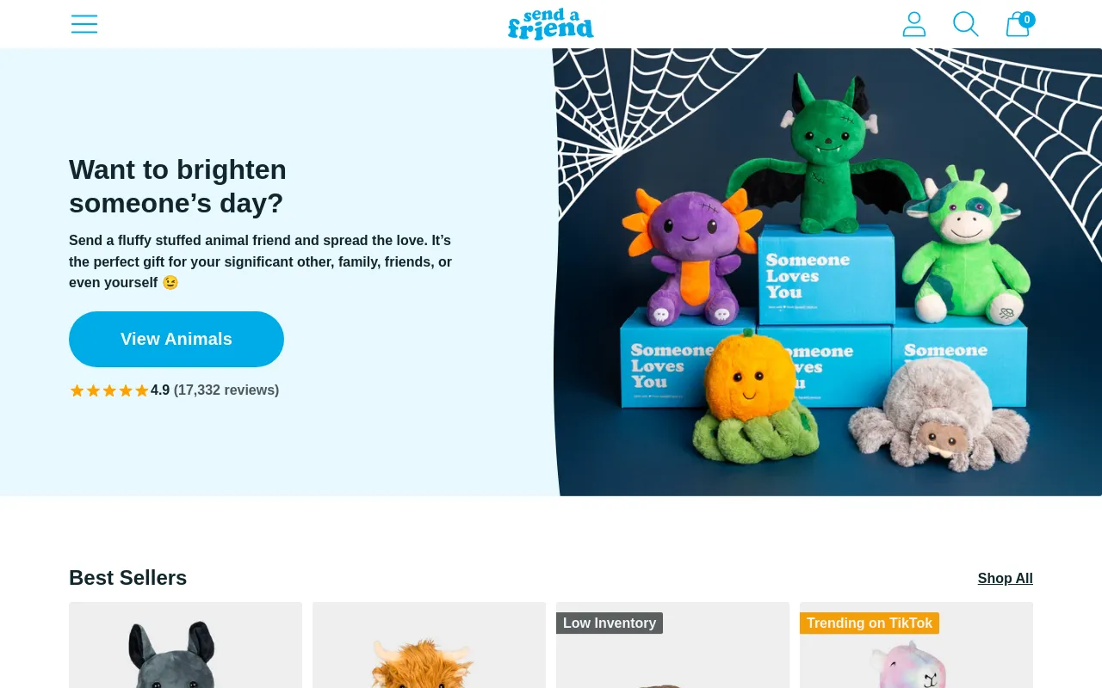
Task: Click the Halloween plush hero image
Action: click(827, 272)
